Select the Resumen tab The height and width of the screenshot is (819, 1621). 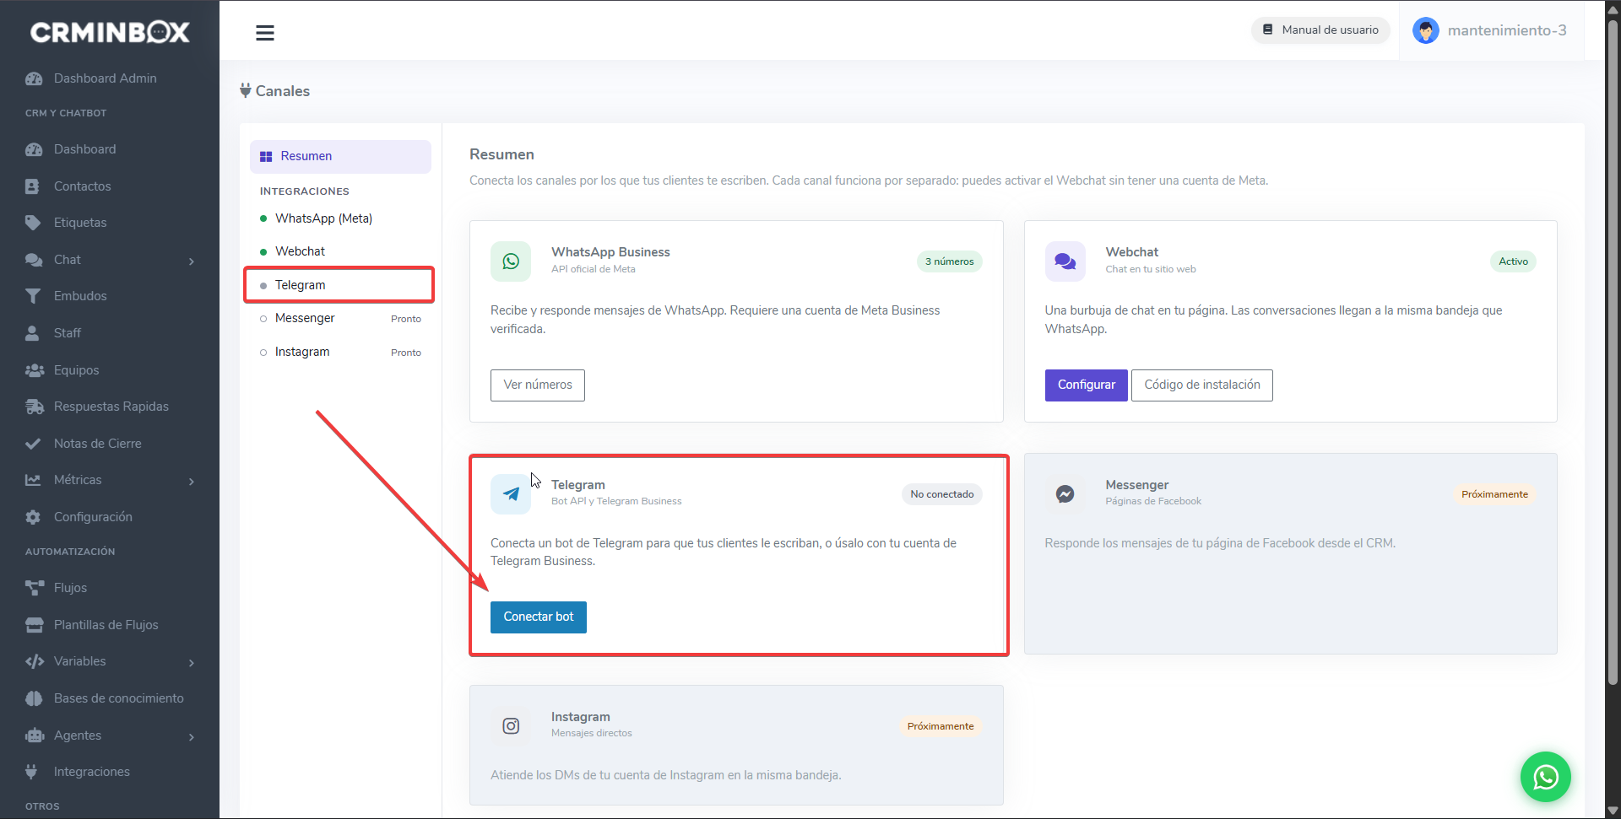point(340,156)
